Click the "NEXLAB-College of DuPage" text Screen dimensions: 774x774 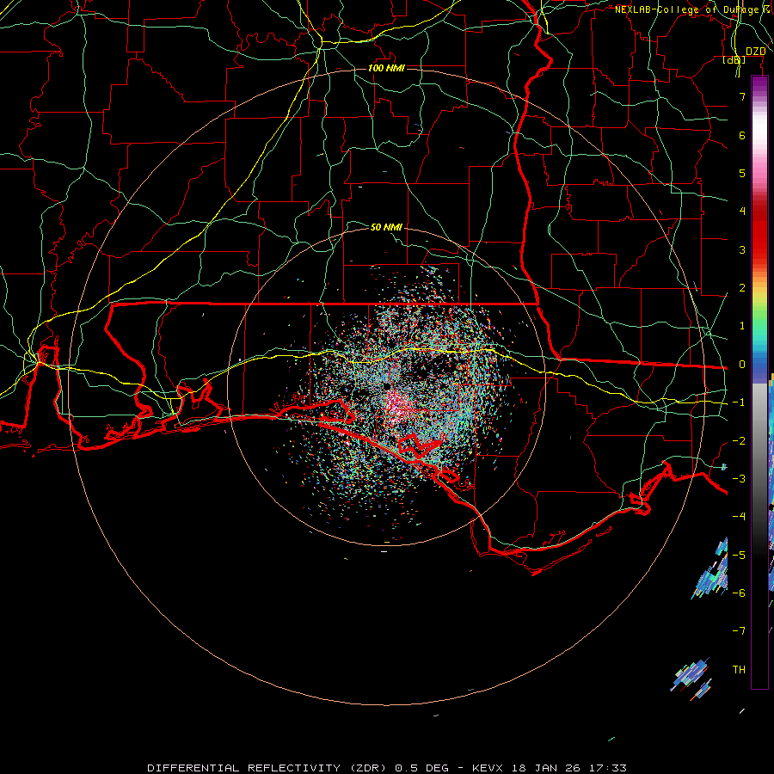pyautogui.click(x=686, y=9)
